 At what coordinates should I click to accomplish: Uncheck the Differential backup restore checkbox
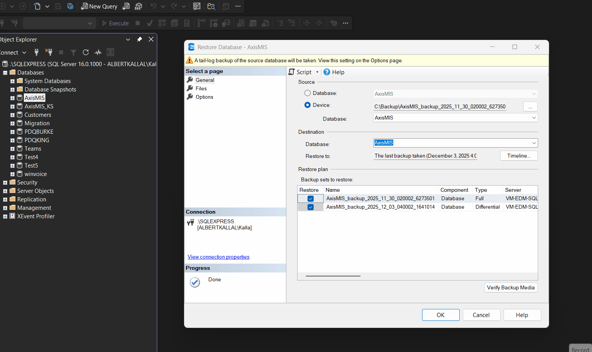click(311, 207)
